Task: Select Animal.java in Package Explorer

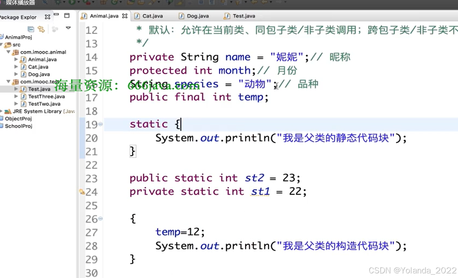Action: (42, 60)
